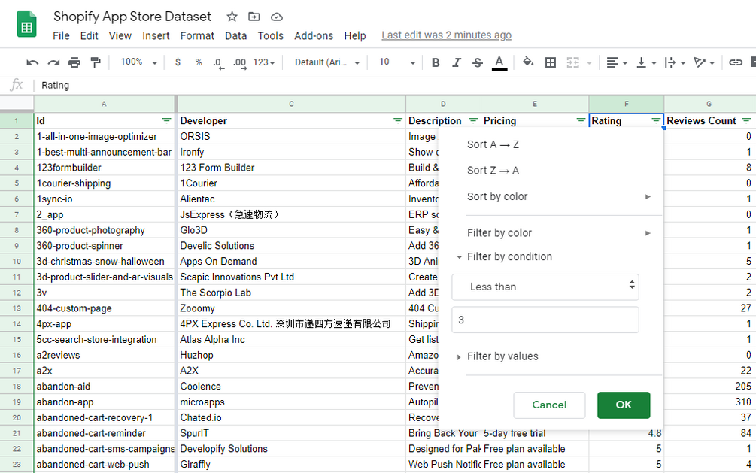Open the text color picker

(x=499, y=62)
